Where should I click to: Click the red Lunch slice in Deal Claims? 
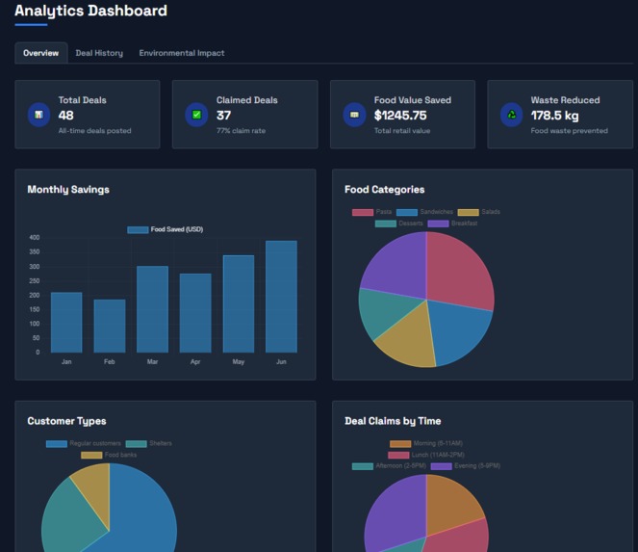[x=460, y=538]
